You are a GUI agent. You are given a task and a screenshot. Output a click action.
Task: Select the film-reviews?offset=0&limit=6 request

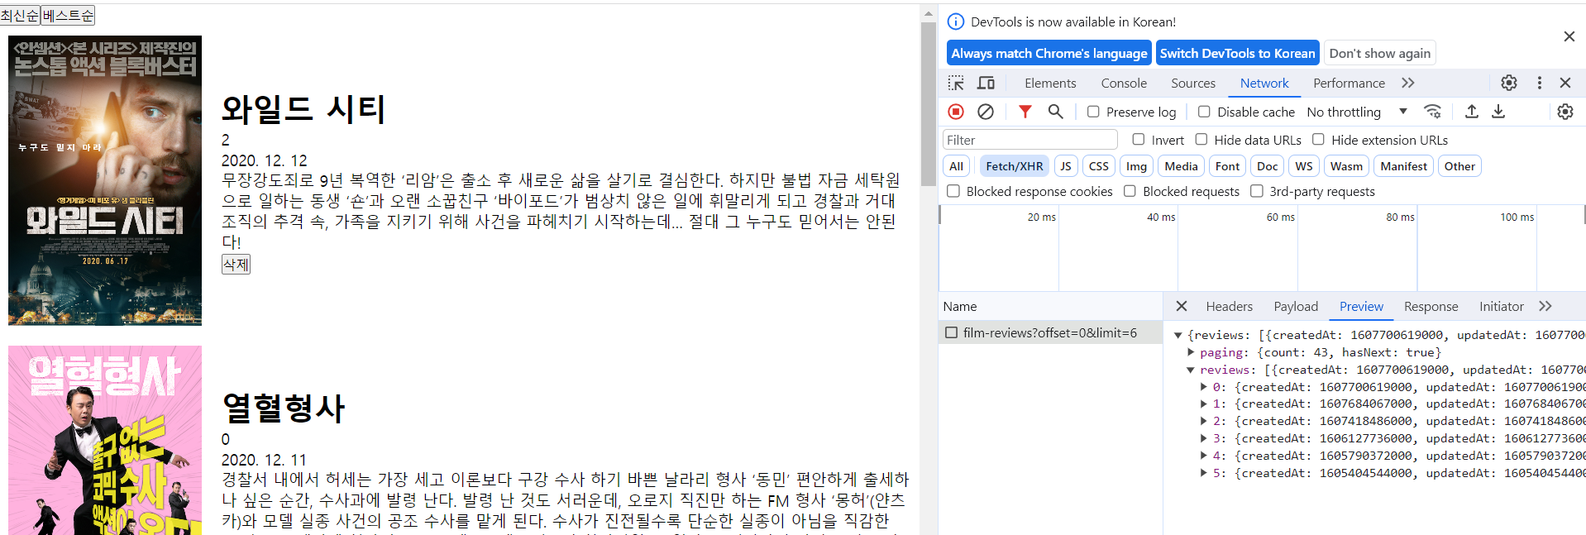[1050, 332]
